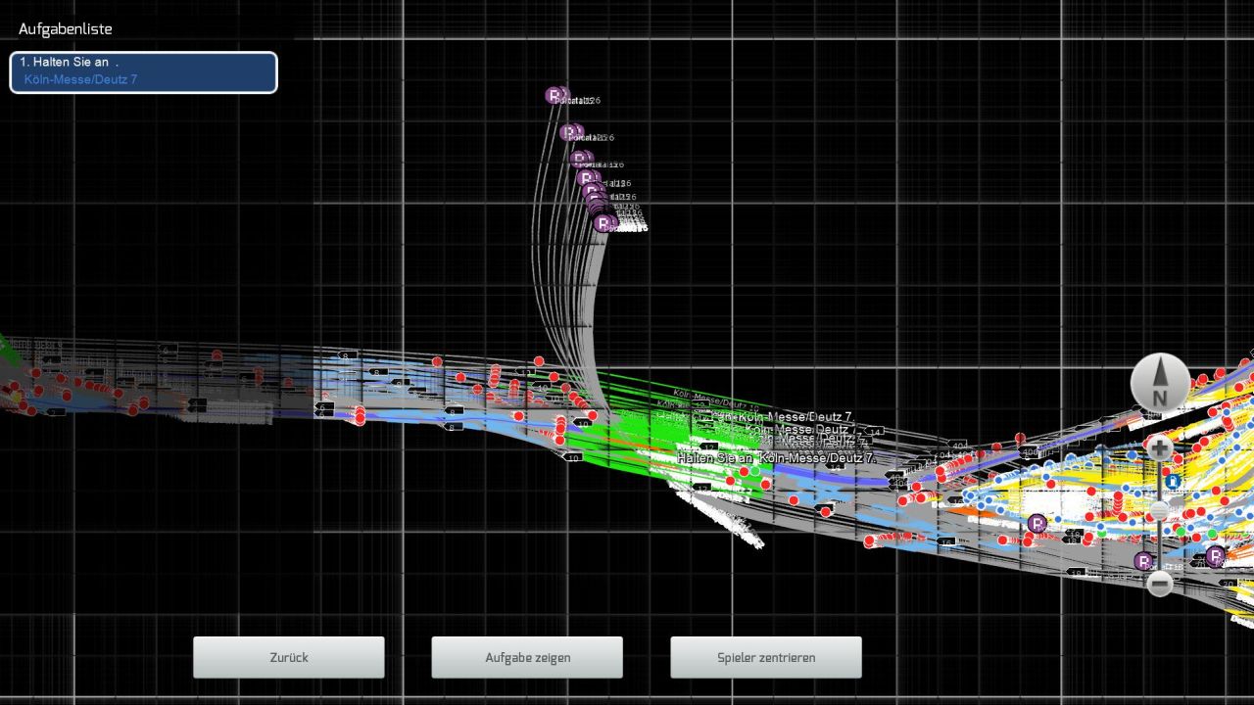Center the map with Spieler zentrieren

[766, 657]
